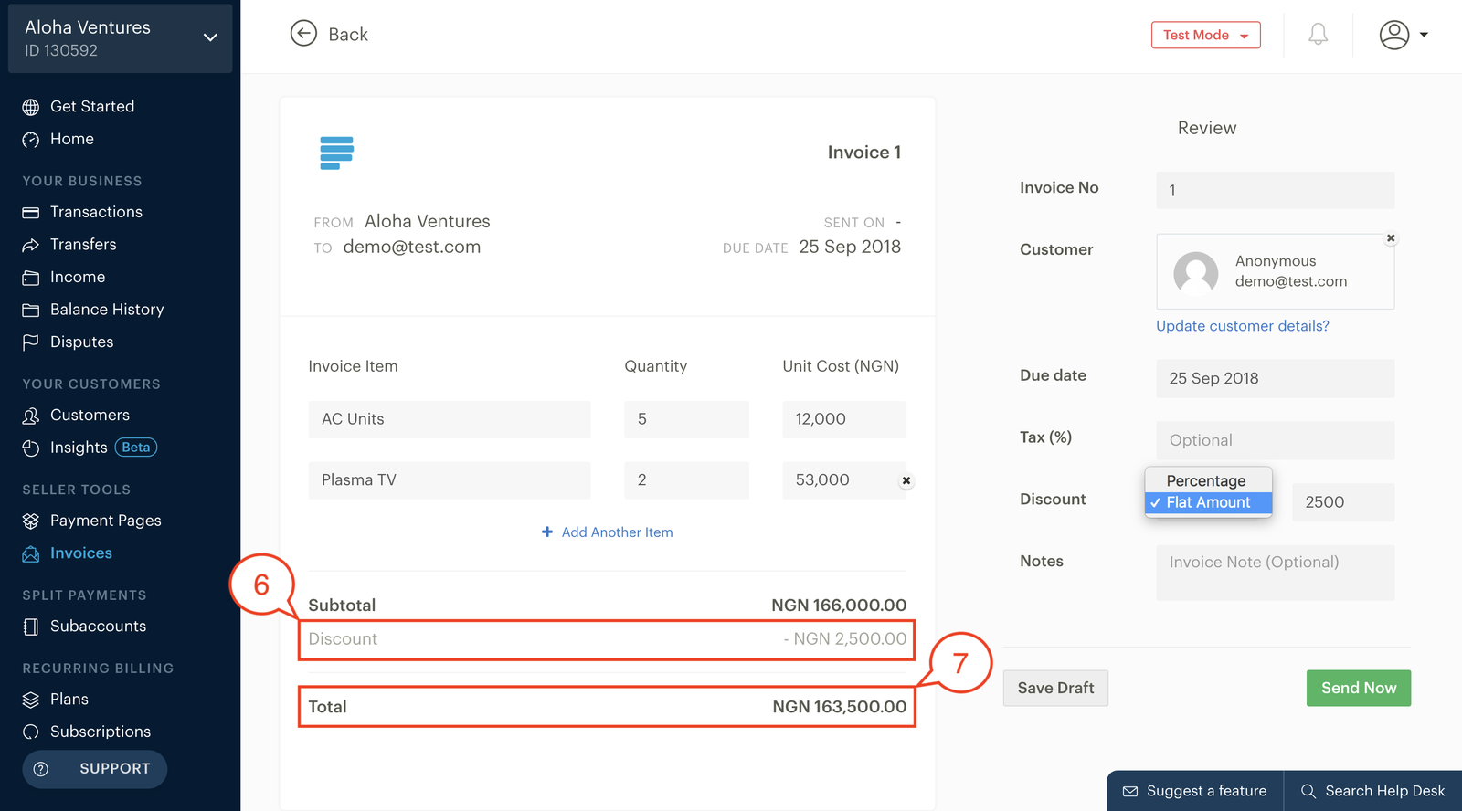The image size is (1462, 811).
Task: Go to Income in the sidebar
Action: (x=78, y=277)
